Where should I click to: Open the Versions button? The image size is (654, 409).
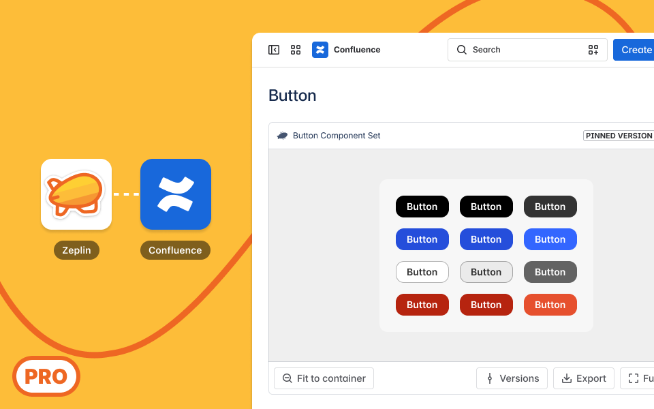coord(512,378)
